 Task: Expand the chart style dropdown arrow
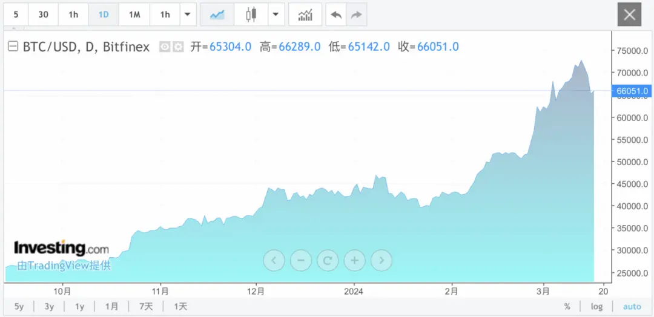tap(276, 15)
